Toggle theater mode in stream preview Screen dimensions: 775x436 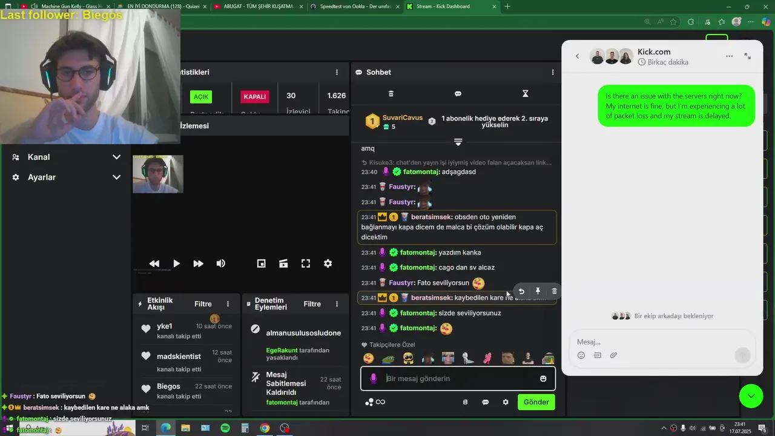[x=283, y=263]
